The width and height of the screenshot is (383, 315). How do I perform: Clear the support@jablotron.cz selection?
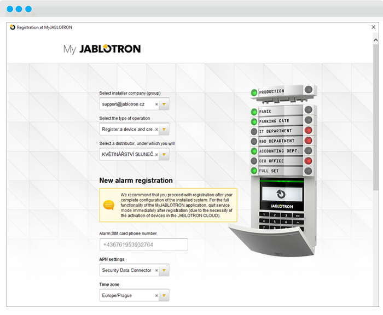[156, 104]
